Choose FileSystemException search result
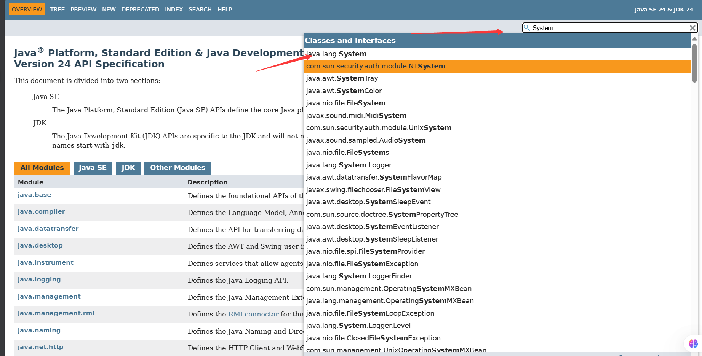This screenshot has height=356, width=702. [x=497, y=264]
